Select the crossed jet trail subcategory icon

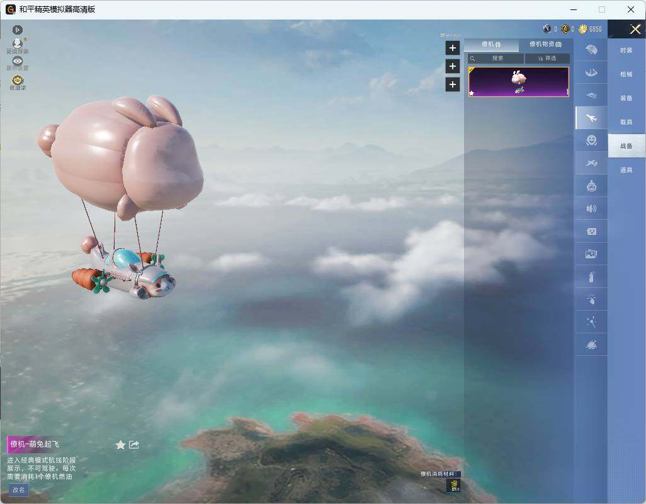pos(591,163)
